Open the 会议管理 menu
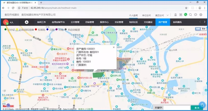 (119, 22)
